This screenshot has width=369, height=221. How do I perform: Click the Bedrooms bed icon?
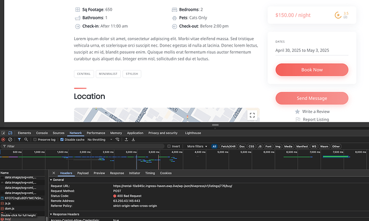(x=174, y=10)
